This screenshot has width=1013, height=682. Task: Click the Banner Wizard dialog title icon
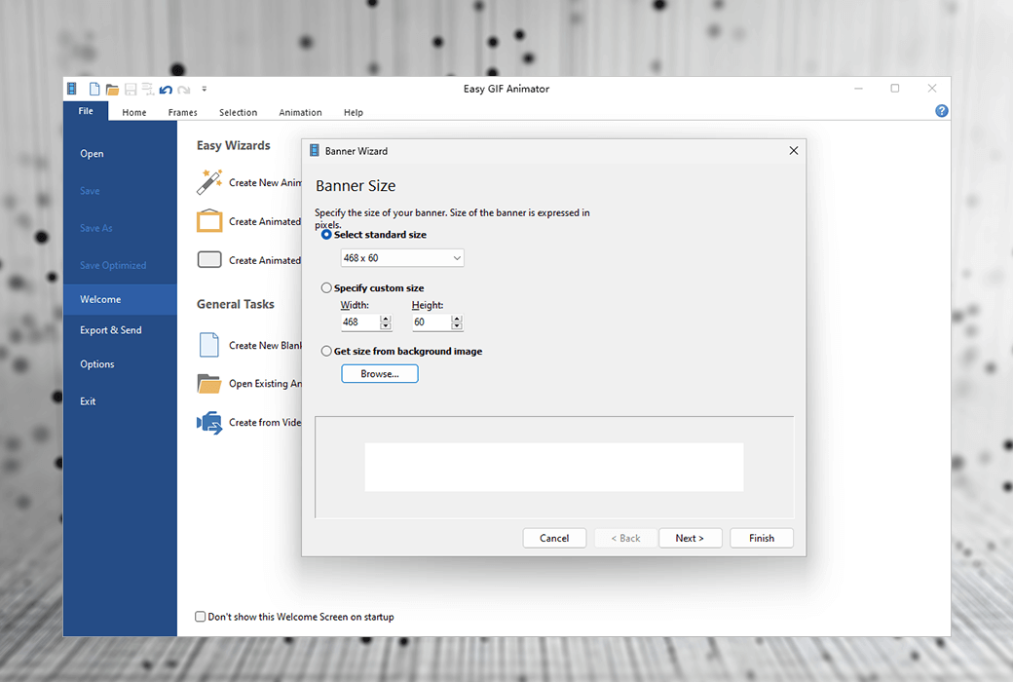point(315,151)
